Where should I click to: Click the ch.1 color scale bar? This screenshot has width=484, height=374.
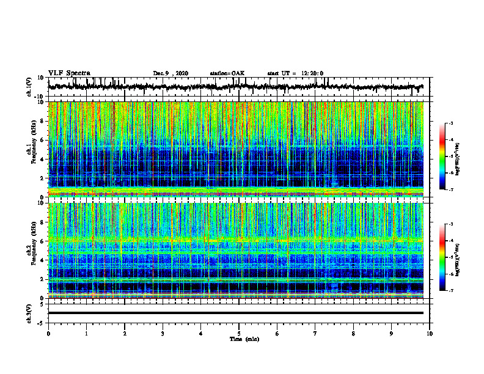pos(442,156)
